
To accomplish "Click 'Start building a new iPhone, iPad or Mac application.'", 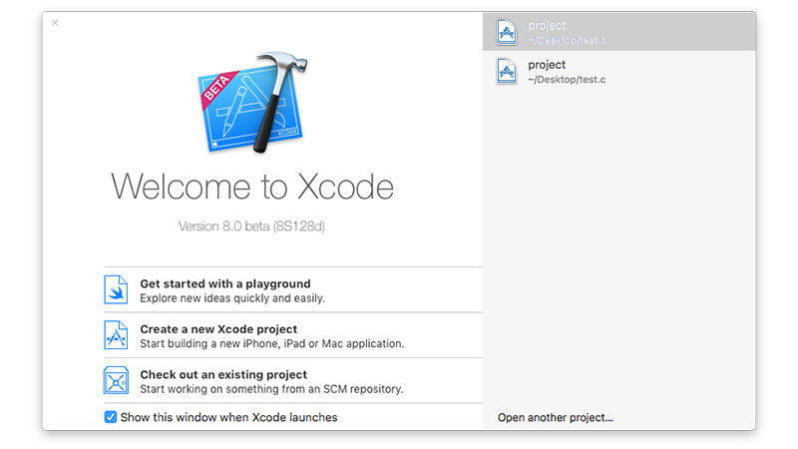I will (271, 343).
